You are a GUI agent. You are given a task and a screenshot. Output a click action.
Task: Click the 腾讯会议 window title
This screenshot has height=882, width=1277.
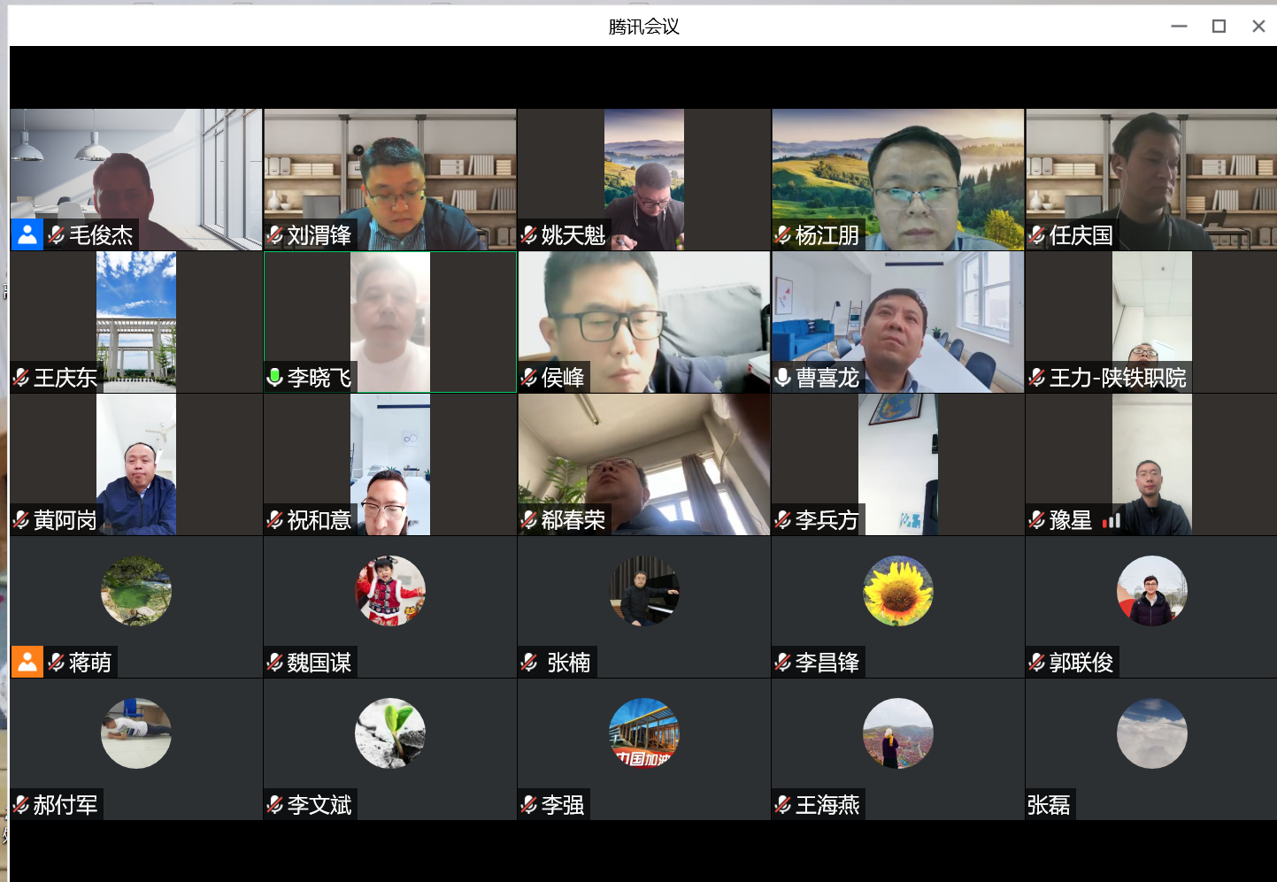point(644,27)
